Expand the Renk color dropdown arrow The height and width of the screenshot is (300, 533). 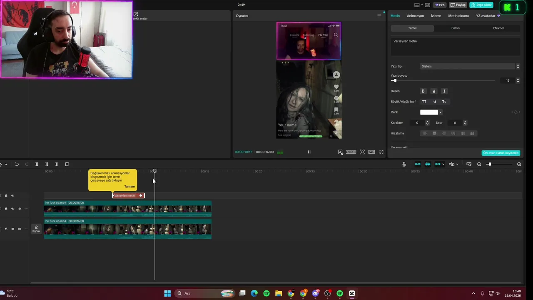tap(441, 112)
